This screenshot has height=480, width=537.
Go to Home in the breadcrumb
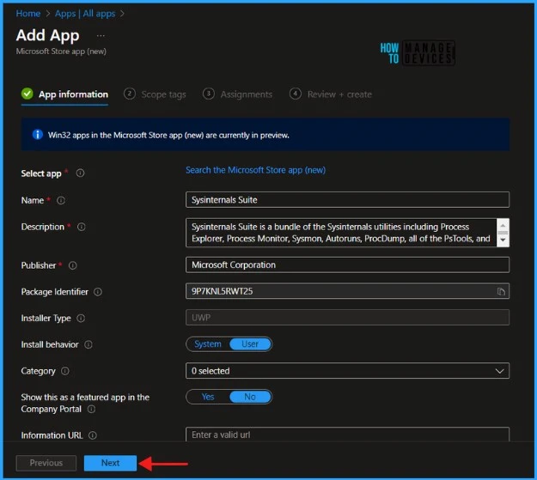click(x=28, y=14)
